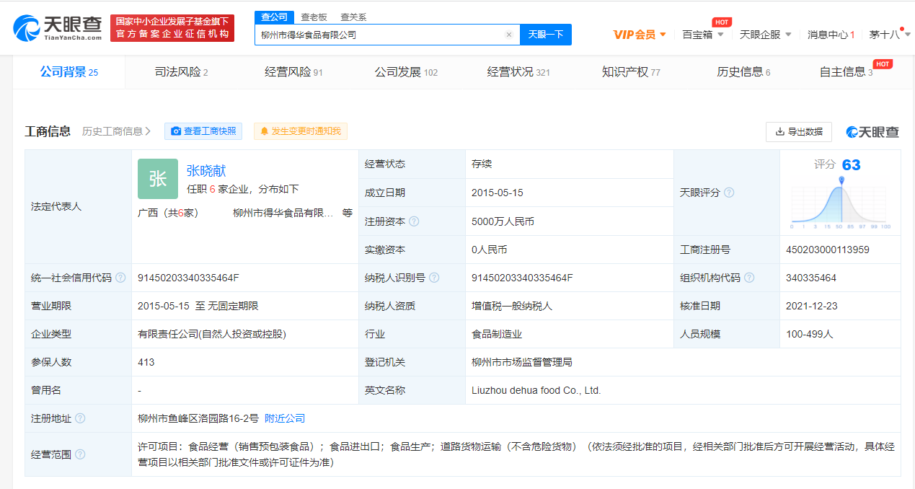The height and width of the screenshot is (489, 915).
Task: Click help icon beside 统一社会信用代码
Action: [x=120, y=278]
